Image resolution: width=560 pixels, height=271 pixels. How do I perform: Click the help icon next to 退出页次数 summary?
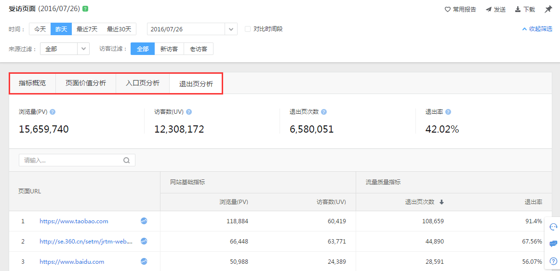coord(324,112)
